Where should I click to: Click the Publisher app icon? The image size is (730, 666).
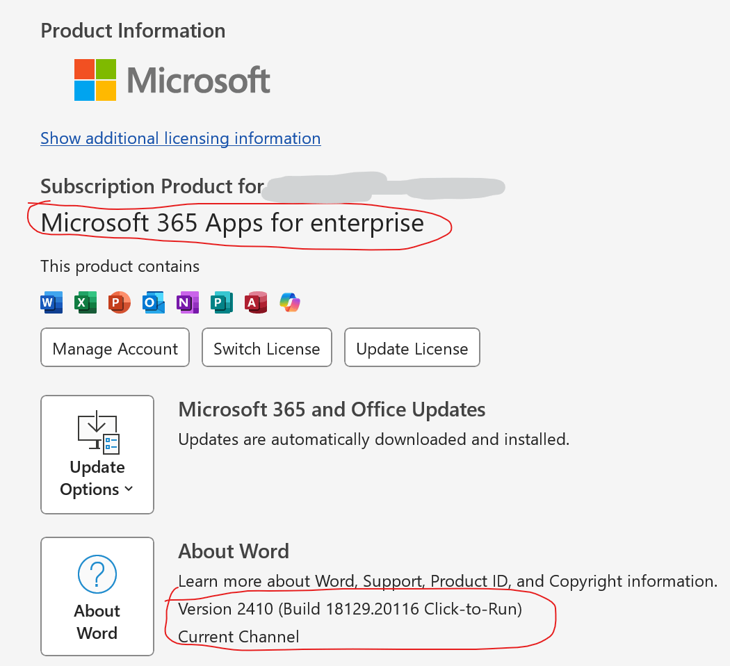[x=222, y=302]
